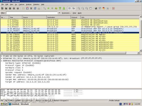Jump to first packet icon
Viewport: 142px width, 106px height.
[x=60, y=8]
